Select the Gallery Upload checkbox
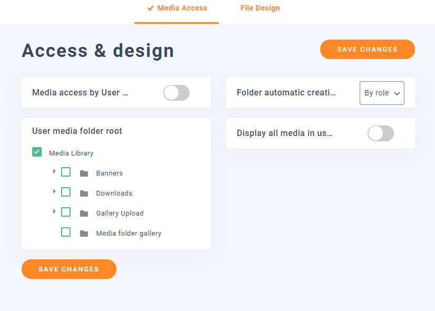Screen dimensions: 435x311 66,212
